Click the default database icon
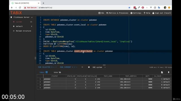 click(x=14, y=26)
